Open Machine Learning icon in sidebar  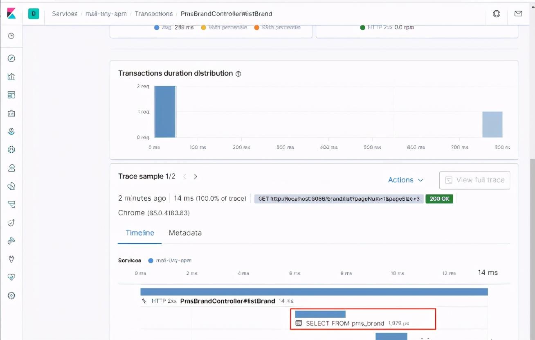coord(11,150)
